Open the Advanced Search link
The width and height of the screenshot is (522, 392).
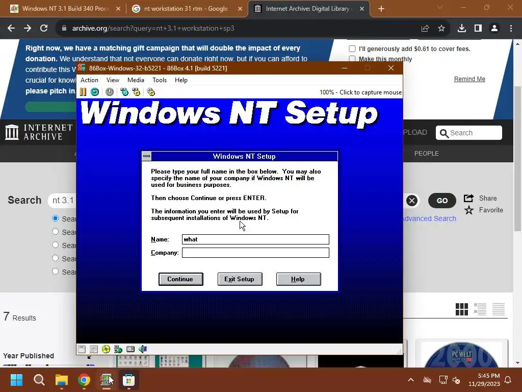(x=429, y=218)
